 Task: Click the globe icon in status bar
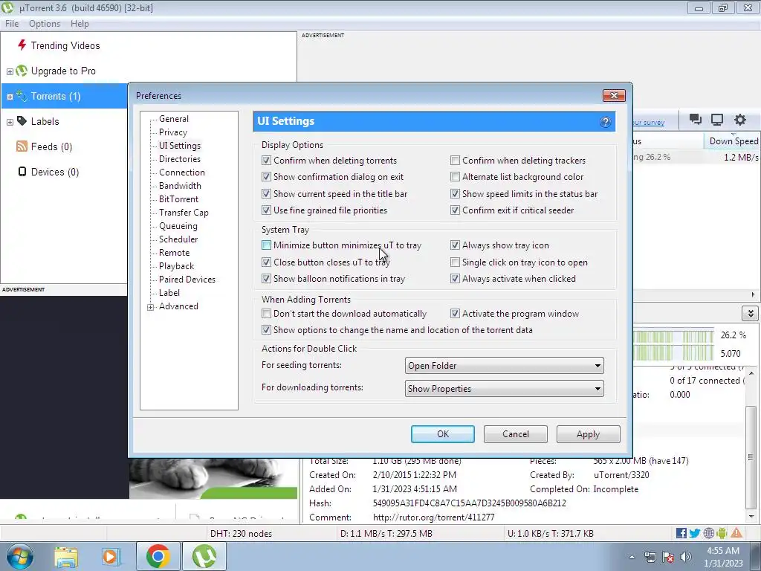(x=708, y=533)
